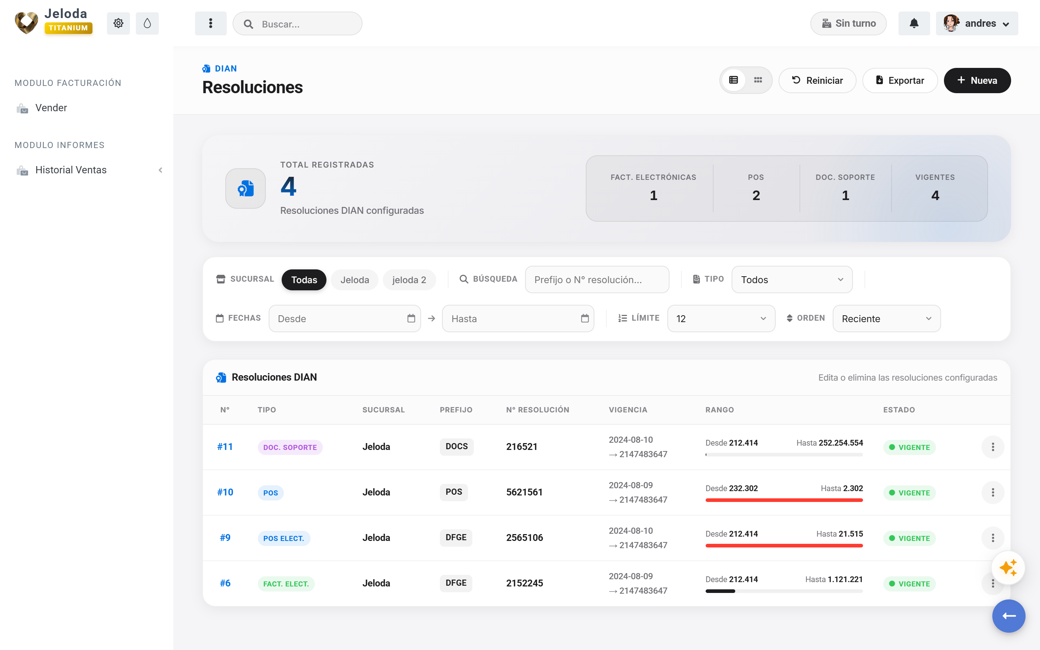The image size is (1040, 650).
Task: Open resolution #6 link
Action: 225,583
